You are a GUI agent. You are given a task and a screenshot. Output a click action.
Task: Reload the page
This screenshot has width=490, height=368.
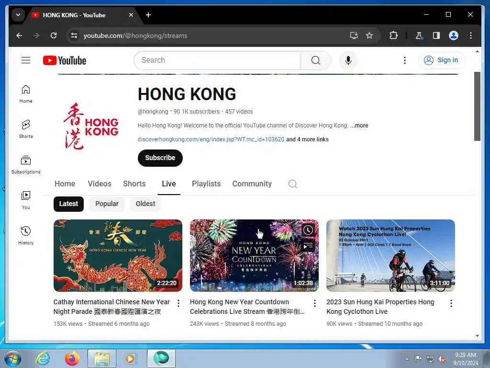(54, 35)
